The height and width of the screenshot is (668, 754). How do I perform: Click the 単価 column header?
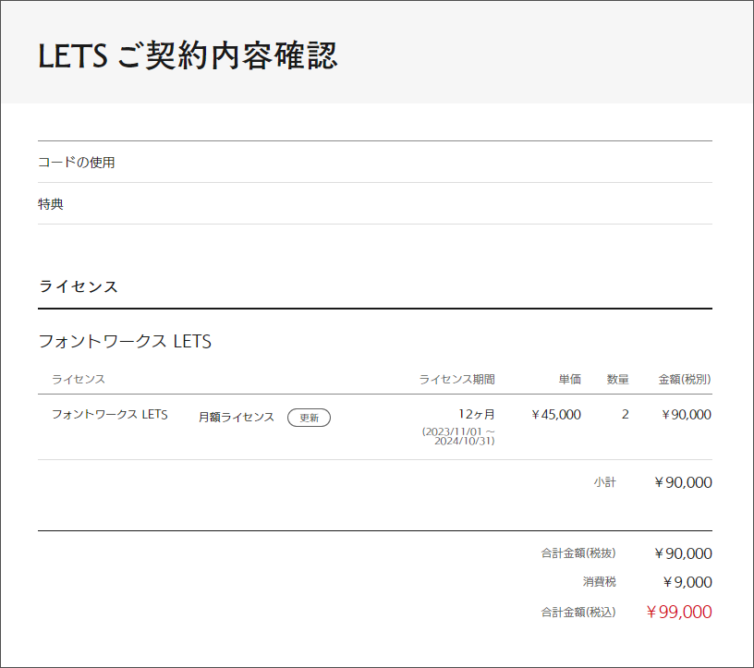click(x=569, y=379)
